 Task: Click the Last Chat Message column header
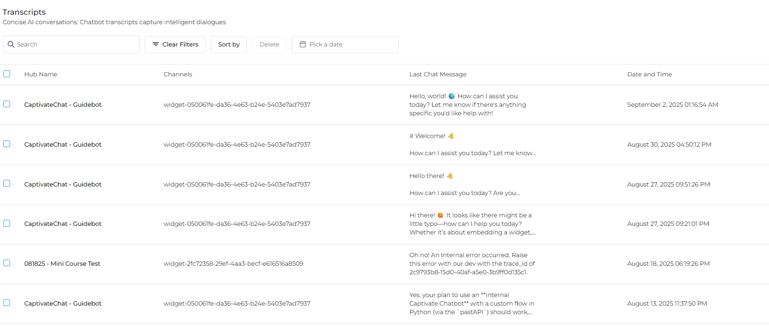[x=438, y=75]
